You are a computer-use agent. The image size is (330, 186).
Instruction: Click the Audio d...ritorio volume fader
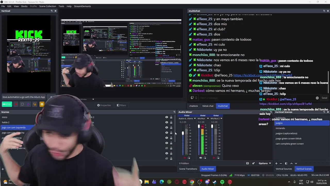(183, 133)
